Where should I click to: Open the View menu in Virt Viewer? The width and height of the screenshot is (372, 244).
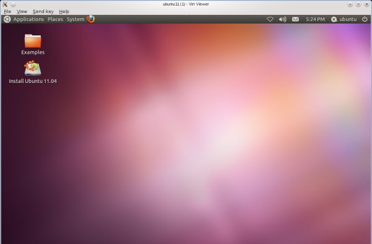tap(22, 11)
